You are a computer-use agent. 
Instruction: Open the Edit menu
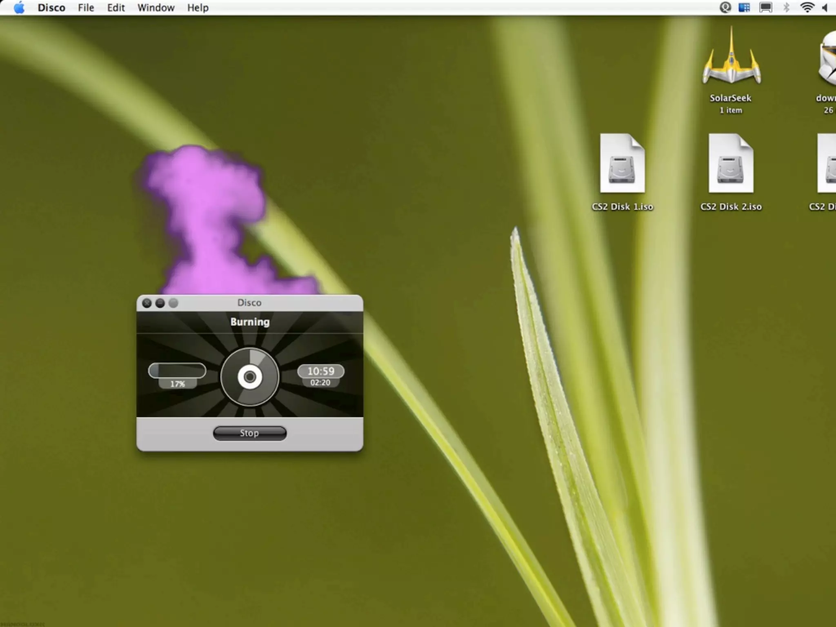click(x=116, y=8)
